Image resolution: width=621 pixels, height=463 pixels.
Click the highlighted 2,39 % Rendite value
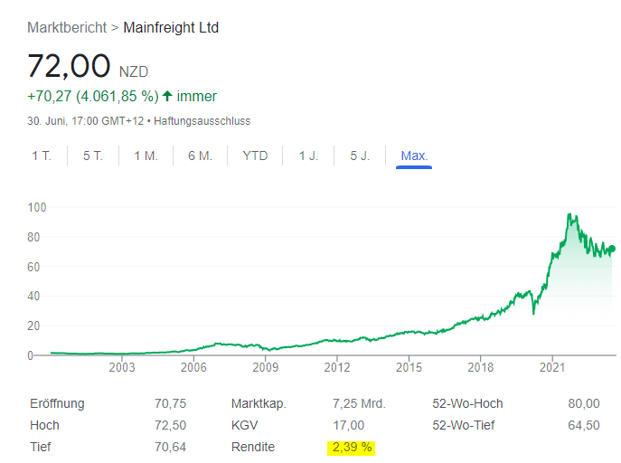point(349,447)
